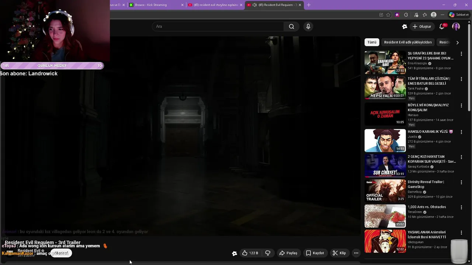Click the Tarık Pasha channel name
The height and width of the screenshot is (265, 472).
(x=416, y=89)
